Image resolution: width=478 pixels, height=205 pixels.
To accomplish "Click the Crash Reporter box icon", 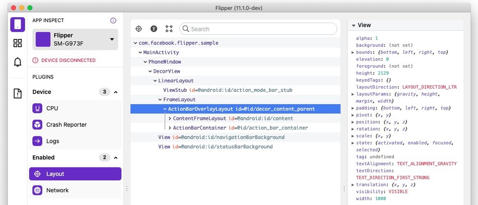I will click(37, 125).
